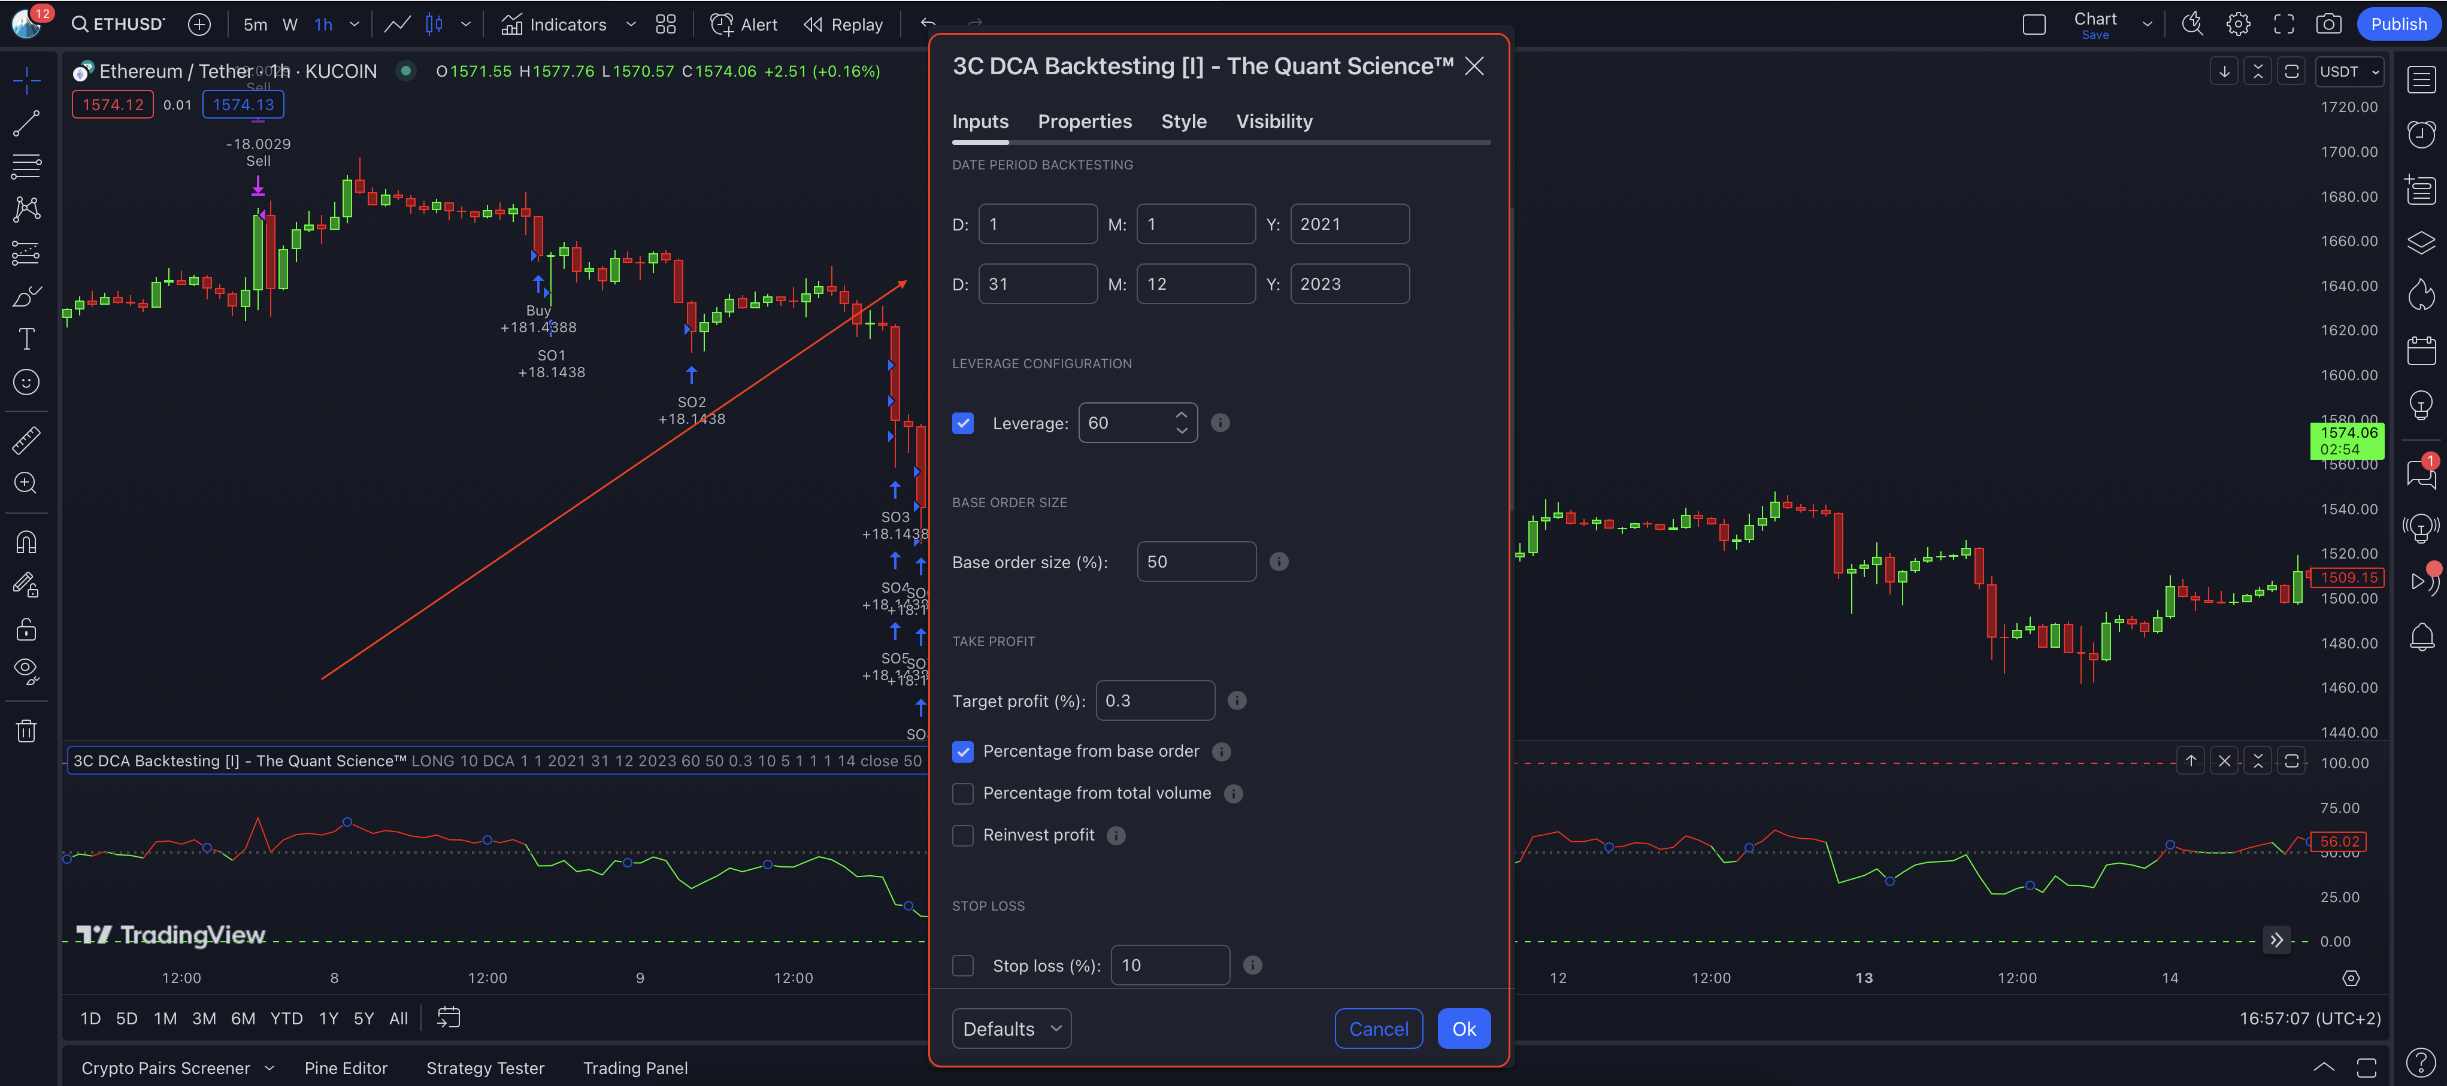Select the ruler measure tool
The image size is (2447, 1086).
click(x=26, y=439)
